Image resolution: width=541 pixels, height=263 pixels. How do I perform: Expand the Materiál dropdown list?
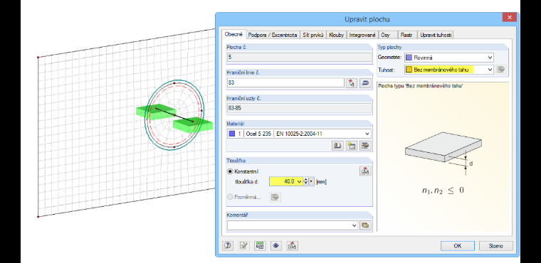367,134
